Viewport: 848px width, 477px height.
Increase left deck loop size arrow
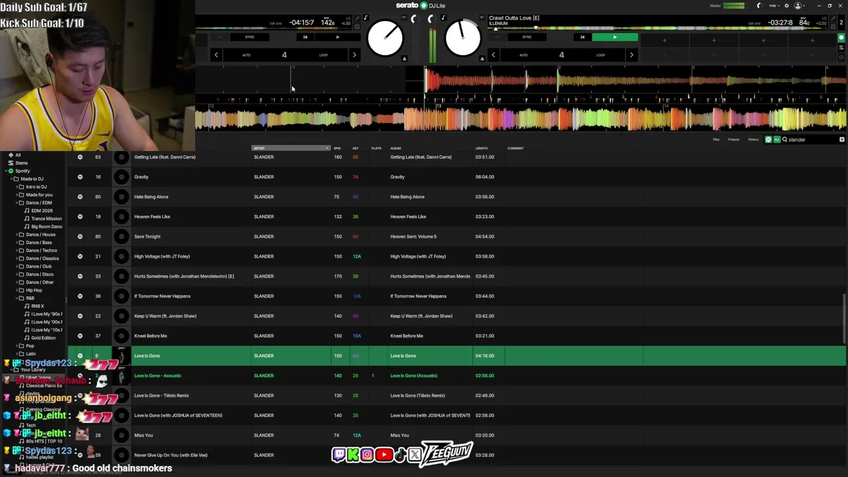354,55
